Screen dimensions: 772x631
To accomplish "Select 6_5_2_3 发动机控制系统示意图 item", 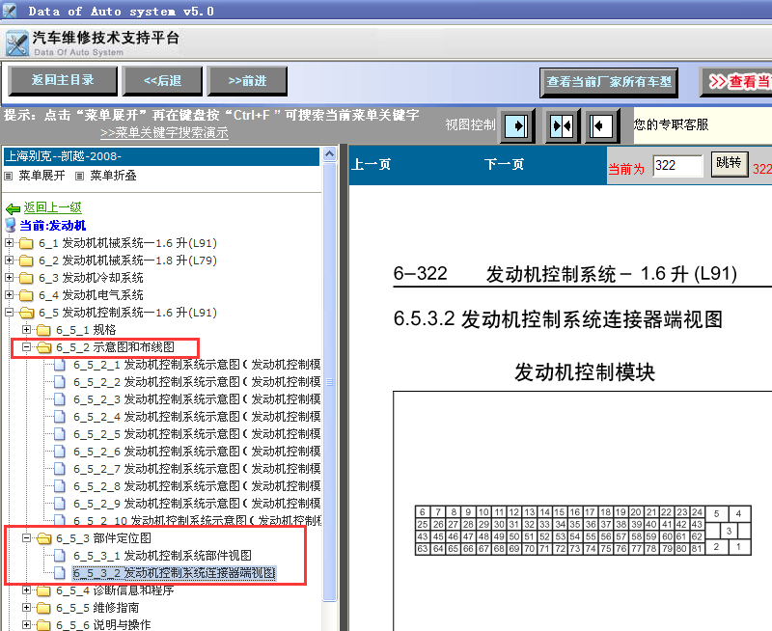I will [197, 399].
